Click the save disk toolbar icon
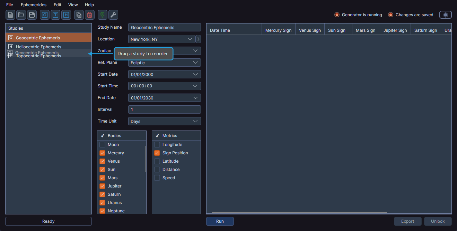457x231 pixels. pos(32,15)
